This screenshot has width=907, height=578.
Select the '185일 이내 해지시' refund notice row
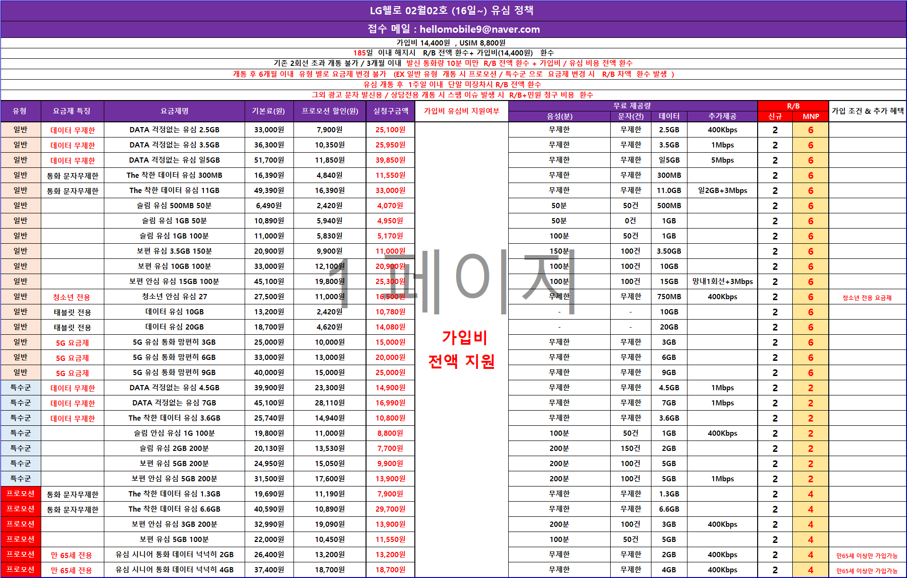coord(453,53)
